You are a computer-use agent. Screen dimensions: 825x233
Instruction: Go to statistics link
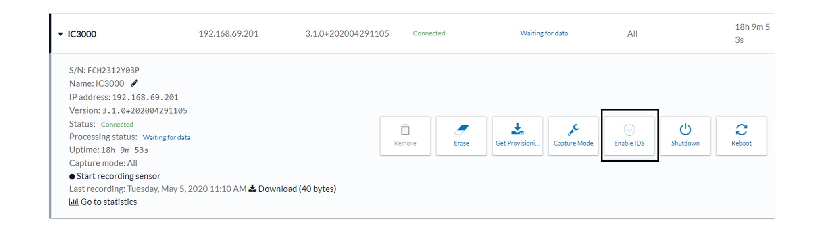pos(108,202)
